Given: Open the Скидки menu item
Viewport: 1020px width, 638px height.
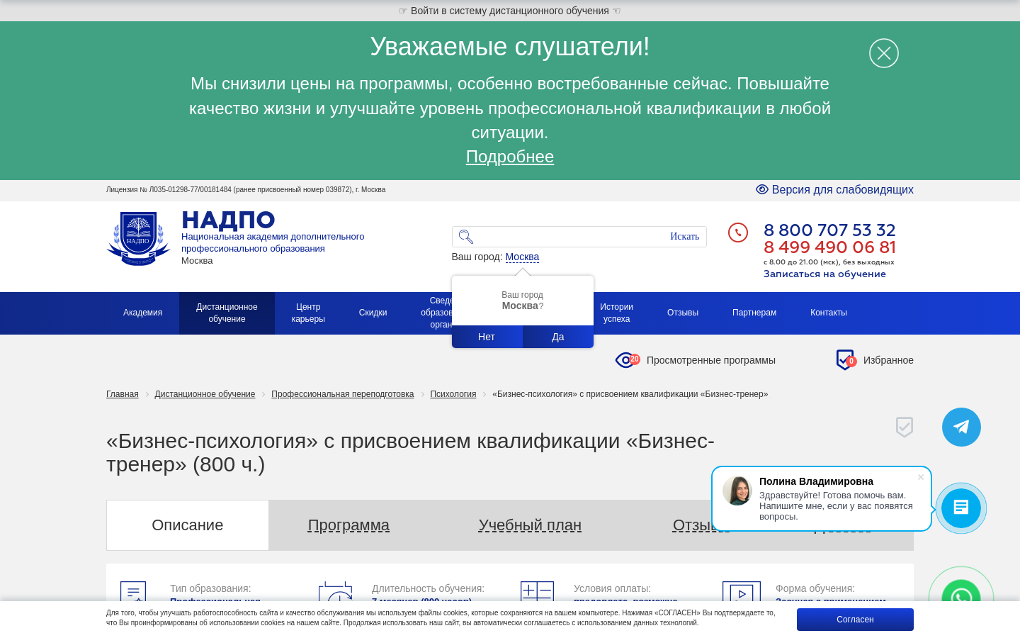Looking at the screenshot, I should (x=373, y=313).
